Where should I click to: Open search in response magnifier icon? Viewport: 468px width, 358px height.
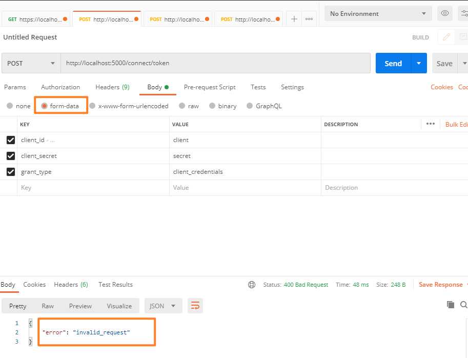point(463,305)
